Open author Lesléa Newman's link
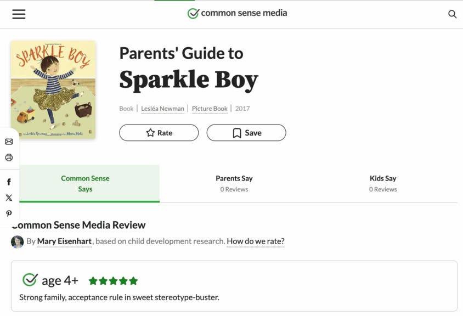 [x=162, y=109]
